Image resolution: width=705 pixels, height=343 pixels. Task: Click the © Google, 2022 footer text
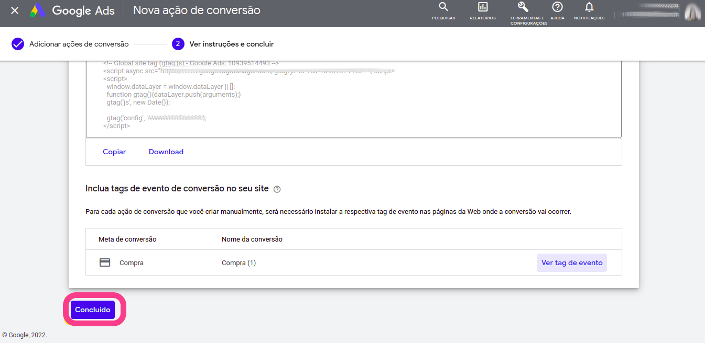(x=25, y=335)
